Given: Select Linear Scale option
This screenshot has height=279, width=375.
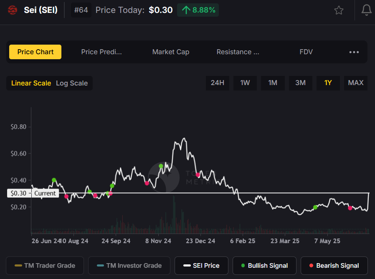Looking at the screenshot, I should [31, 83].
